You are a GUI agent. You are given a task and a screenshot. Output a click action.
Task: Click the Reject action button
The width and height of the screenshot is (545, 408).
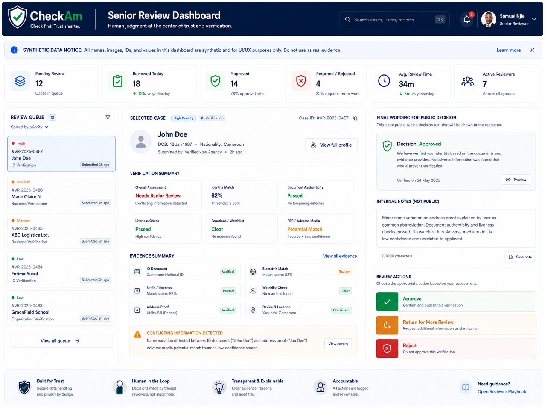click(x=456, y=348)
